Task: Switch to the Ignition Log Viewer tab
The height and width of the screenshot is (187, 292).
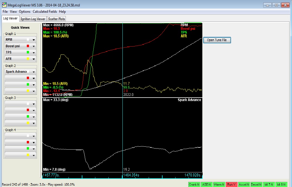Action: pyautogui.click(x=33, y=19)
